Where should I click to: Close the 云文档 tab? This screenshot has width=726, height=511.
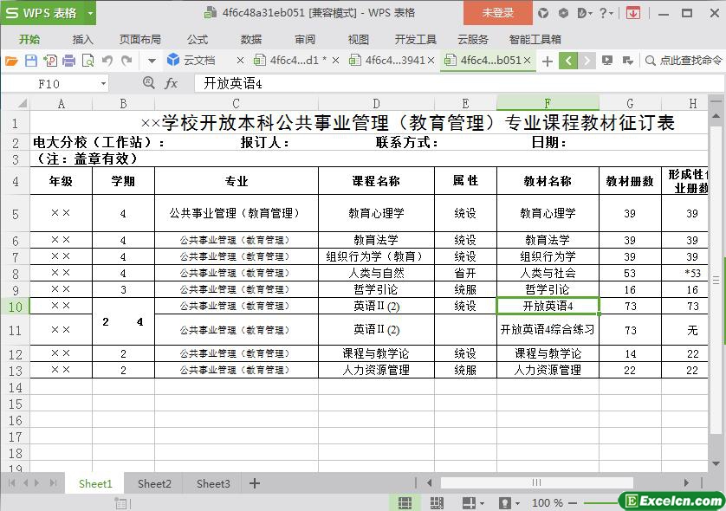click(240, 60)
